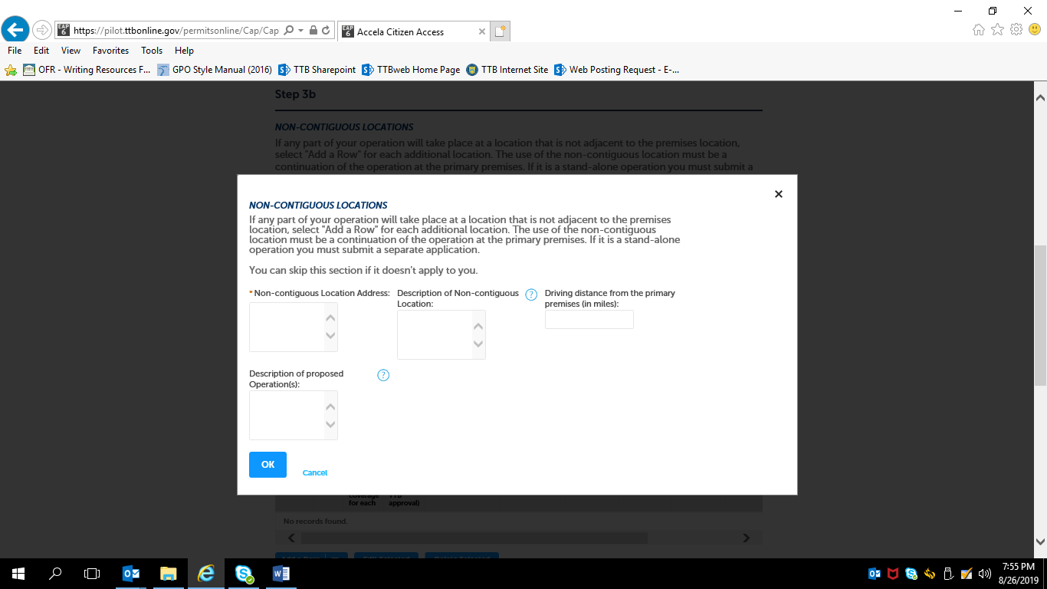Screen dimensions: 1047x589
Task: Open help icon beside Description of Non-contiguous Location
Action: (531, 294)
